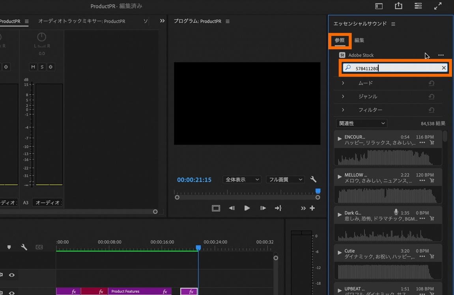Mute audio track with M button
The width and height of the screenshot is (454, 295).
tap(33, 67)
